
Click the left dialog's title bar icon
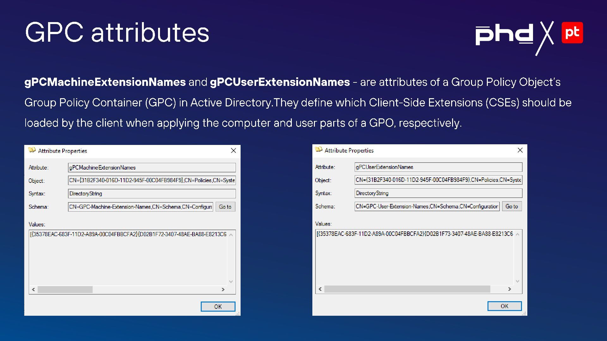(x=32, y=150)
